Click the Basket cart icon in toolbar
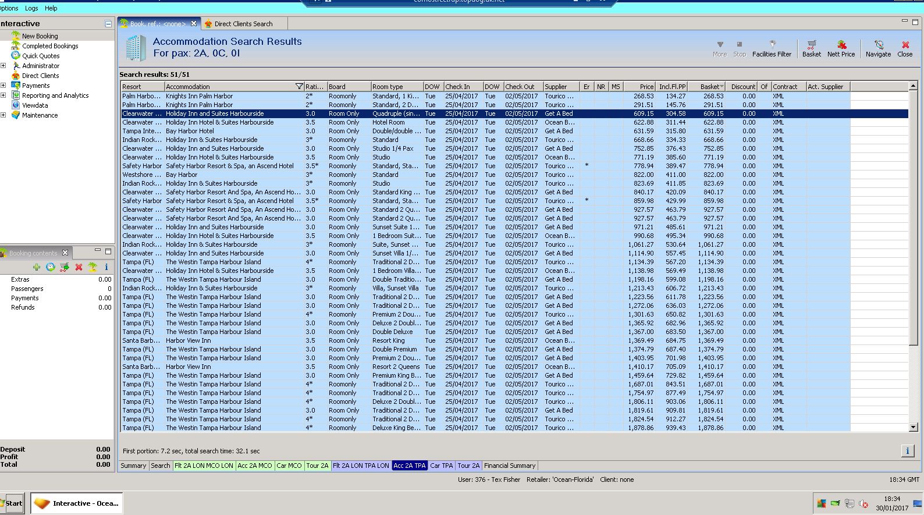This screenshot has height=515, width=924. point(811,48)
